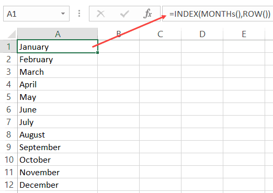Select row 12 header
Image resolution: width=273 pixels, height=193 pixels.
point(8,185)
